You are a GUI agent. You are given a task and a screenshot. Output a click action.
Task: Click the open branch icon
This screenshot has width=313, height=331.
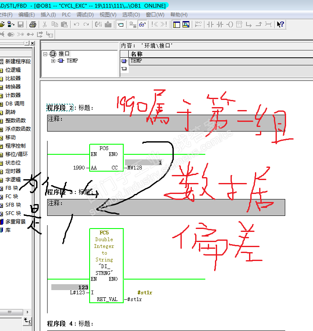click(x=249, y=24)
